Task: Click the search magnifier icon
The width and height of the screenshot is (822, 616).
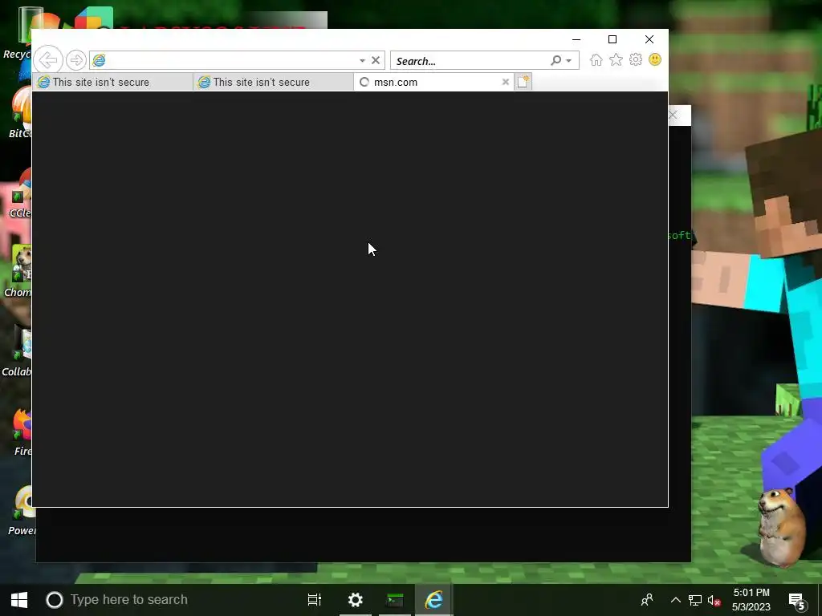Action: tap(555, 61)
